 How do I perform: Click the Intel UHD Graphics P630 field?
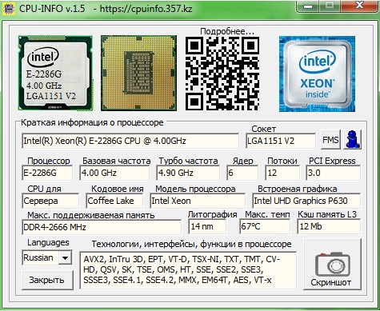tap(306, 201)
